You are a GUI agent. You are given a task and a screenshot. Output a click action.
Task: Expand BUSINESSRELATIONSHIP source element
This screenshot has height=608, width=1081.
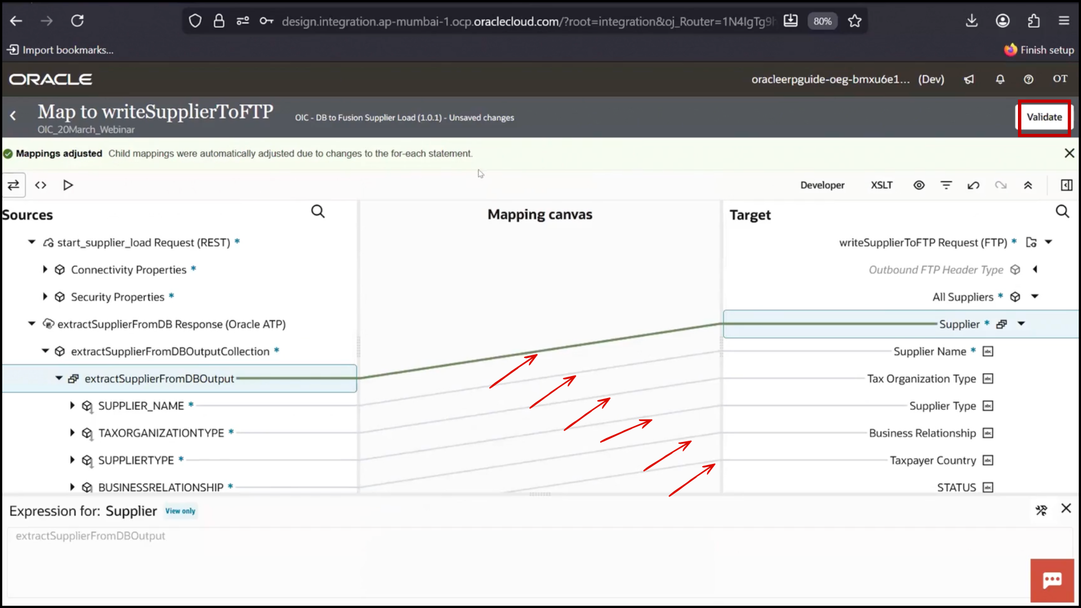[x=72, y=487]
